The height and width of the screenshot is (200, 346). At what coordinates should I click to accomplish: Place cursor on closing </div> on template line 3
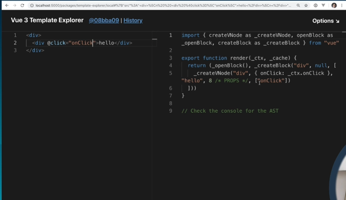click(35, 50)
